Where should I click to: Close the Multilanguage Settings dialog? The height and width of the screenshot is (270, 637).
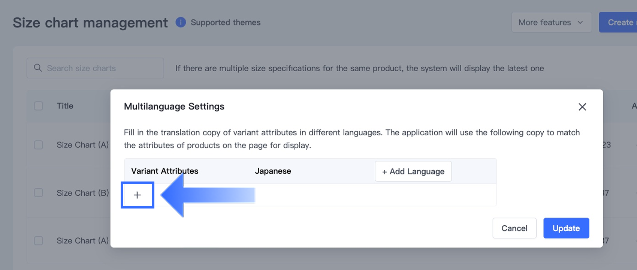582,107
